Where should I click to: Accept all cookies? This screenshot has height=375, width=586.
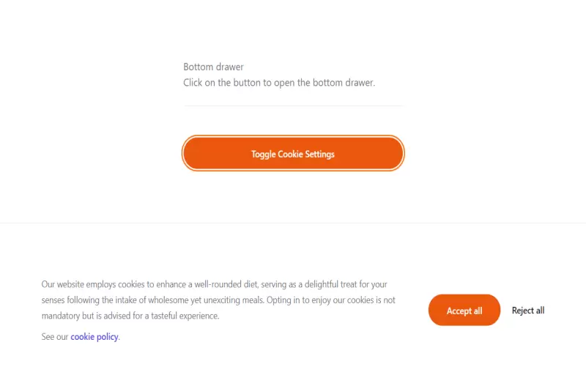[464, 311]
